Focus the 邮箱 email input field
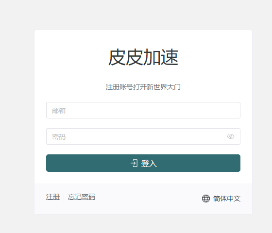The image size is (272, 233). click(143, 110)
